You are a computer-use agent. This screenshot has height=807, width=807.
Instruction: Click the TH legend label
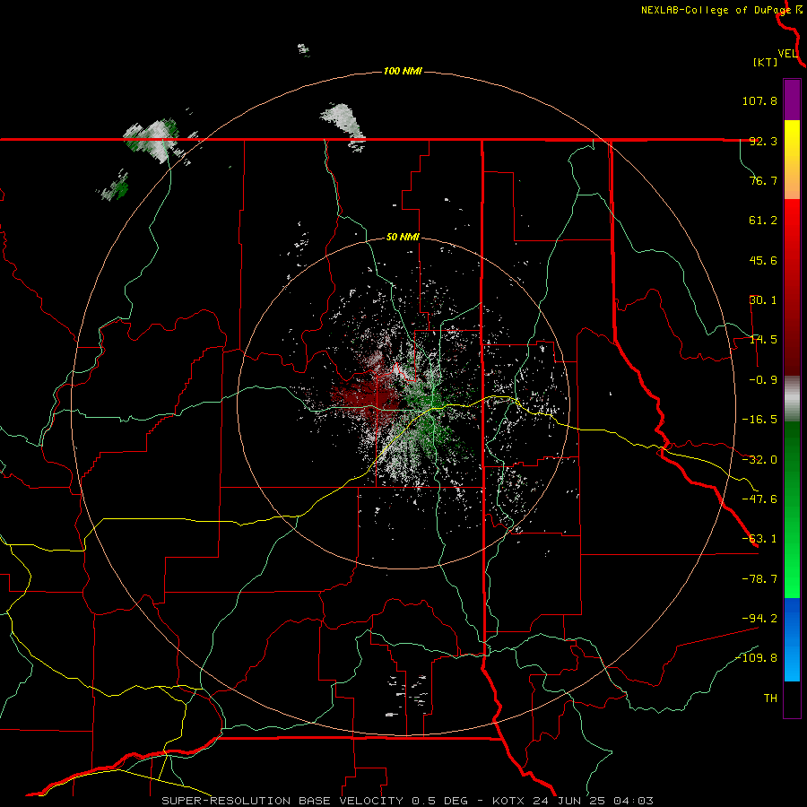[770, 698]
